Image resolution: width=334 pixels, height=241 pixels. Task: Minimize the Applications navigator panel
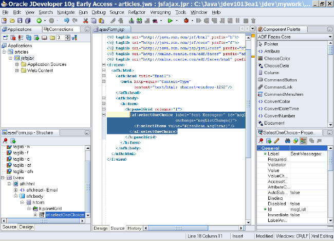pos(87,29)
